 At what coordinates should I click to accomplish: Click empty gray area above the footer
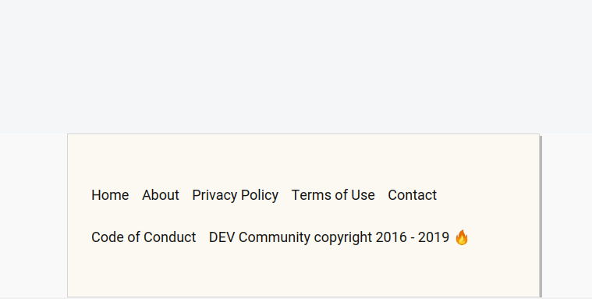pos(296,66)
